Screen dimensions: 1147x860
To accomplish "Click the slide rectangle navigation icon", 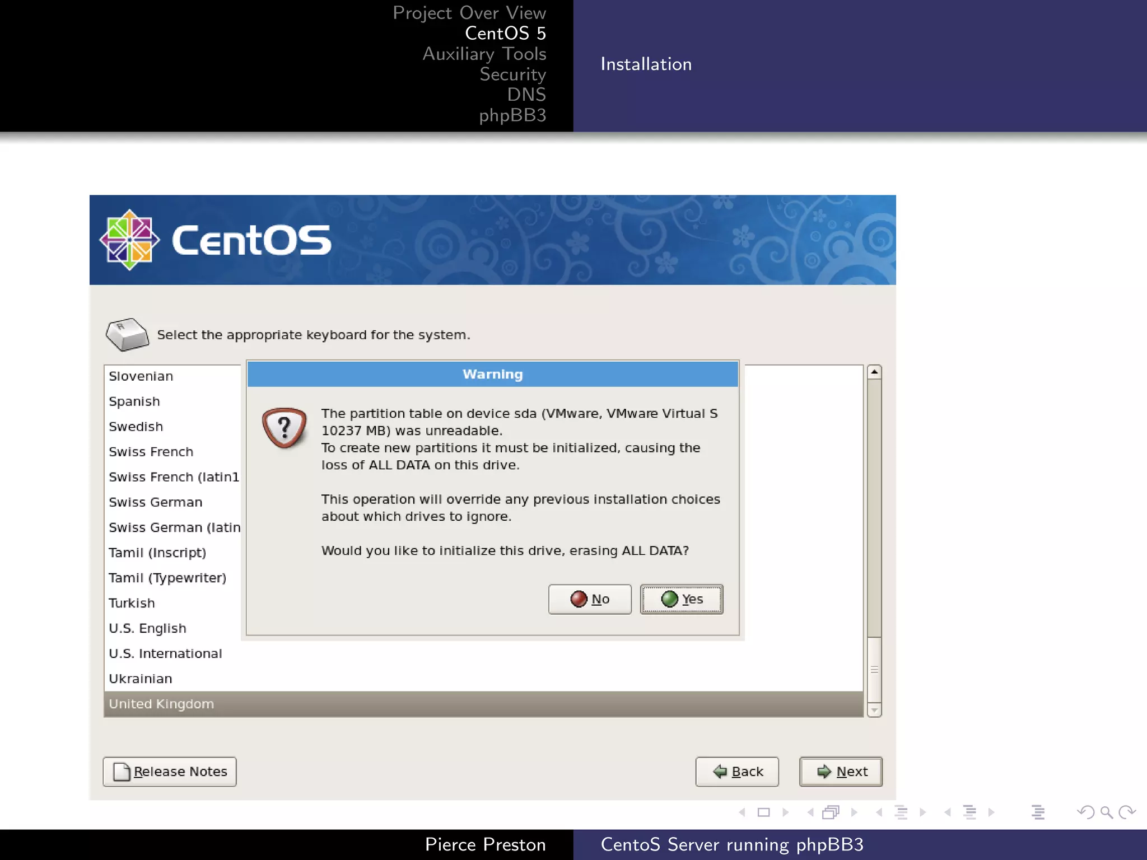I will 764,812.
